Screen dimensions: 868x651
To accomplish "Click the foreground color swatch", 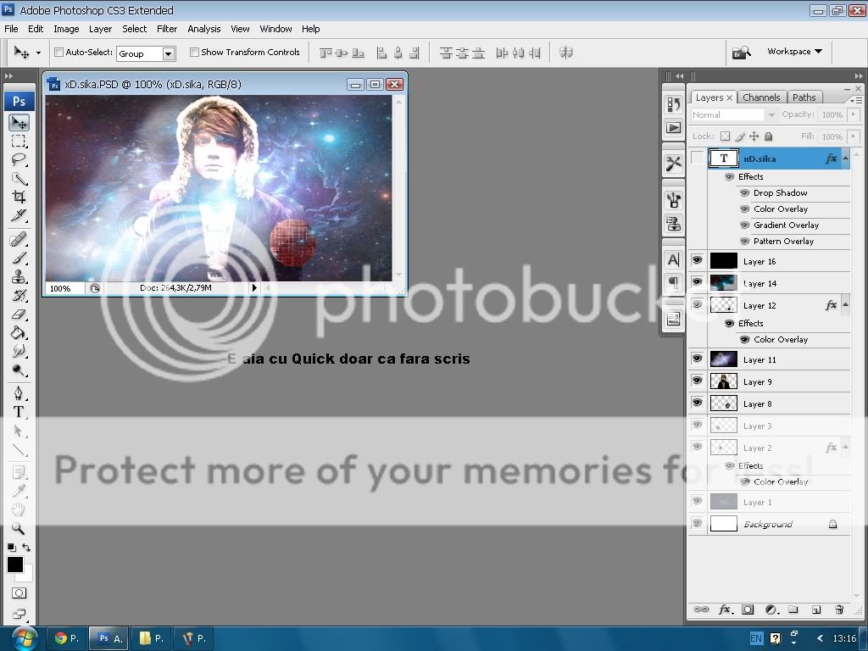I will coord(15,565).
